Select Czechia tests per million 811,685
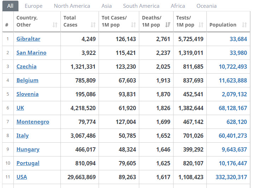258x188 pixels. [193, 67]
